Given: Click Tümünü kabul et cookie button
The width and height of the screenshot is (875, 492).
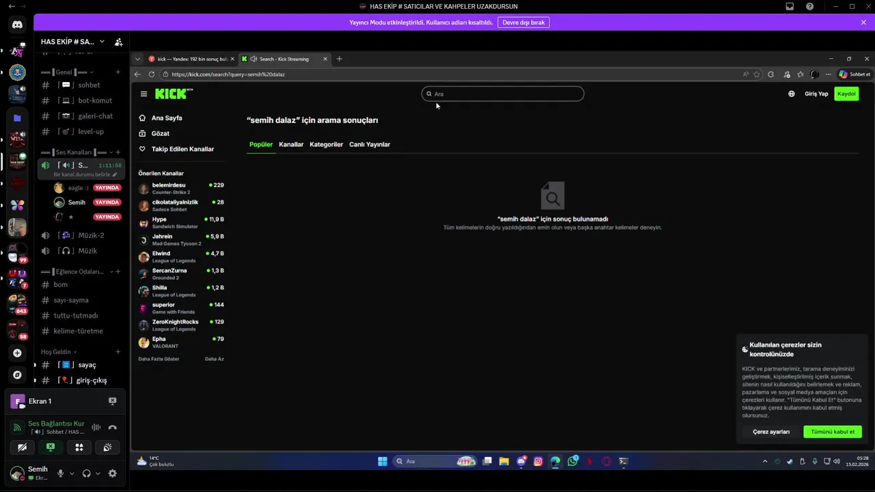Looking at the screenshot, I should [833, 432].
